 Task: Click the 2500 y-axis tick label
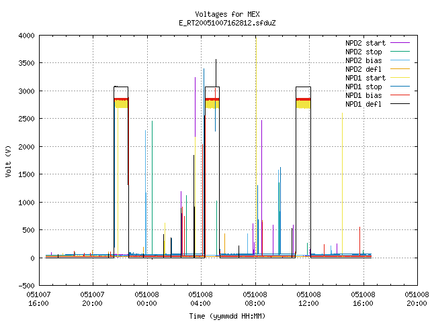click(26, 119)
